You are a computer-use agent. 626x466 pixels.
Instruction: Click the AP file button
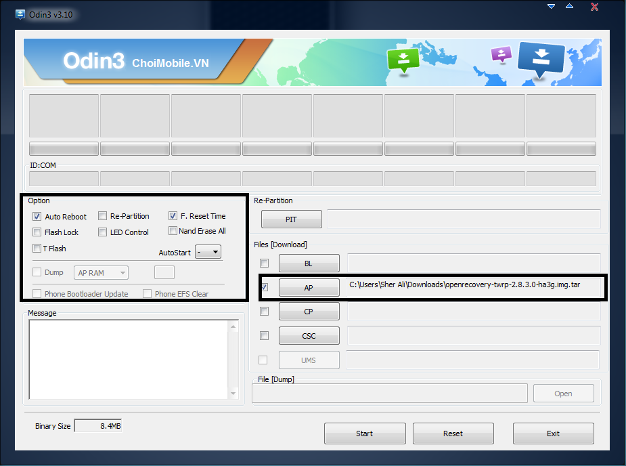tap(309, 287)
